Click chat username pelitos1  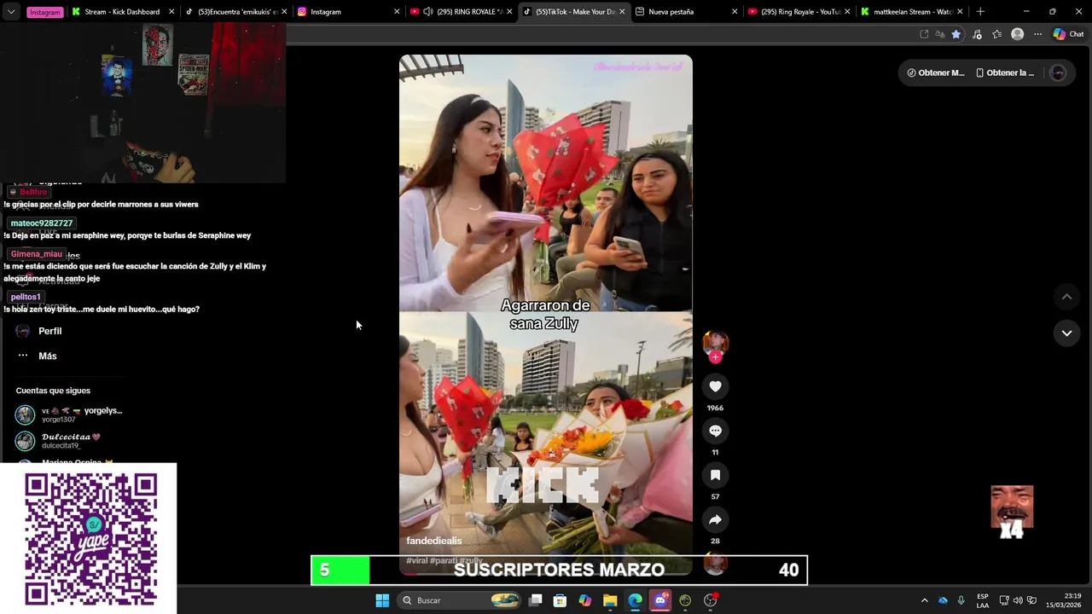[26, 297]
